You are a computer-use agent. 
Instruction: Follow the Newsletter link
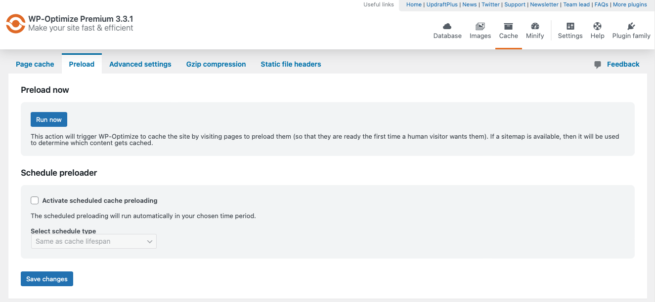point(544,4)
